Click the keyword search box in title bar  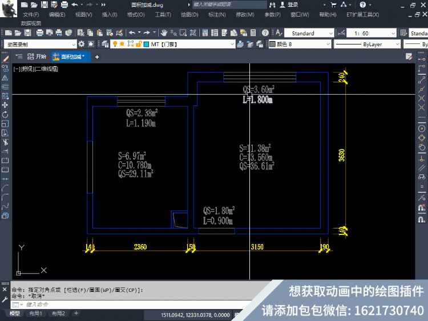[229, 5]
